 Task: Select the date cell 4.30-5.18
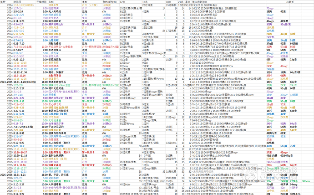click(19, 111)
